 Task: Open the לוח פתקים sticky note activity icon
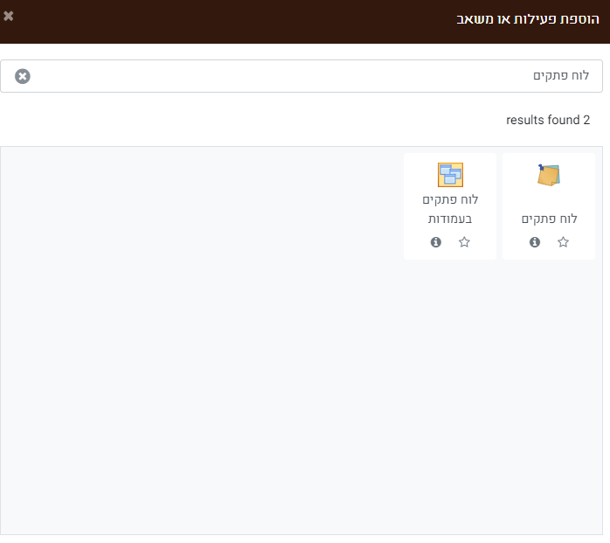[549, 175]
